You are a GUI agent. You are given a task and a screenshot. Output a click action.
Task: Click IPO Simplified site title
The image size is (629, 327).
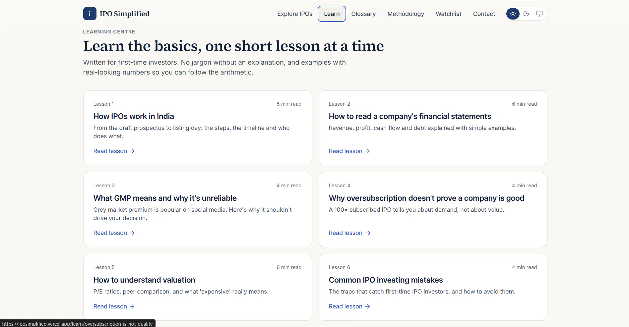[x=125, y=14]
